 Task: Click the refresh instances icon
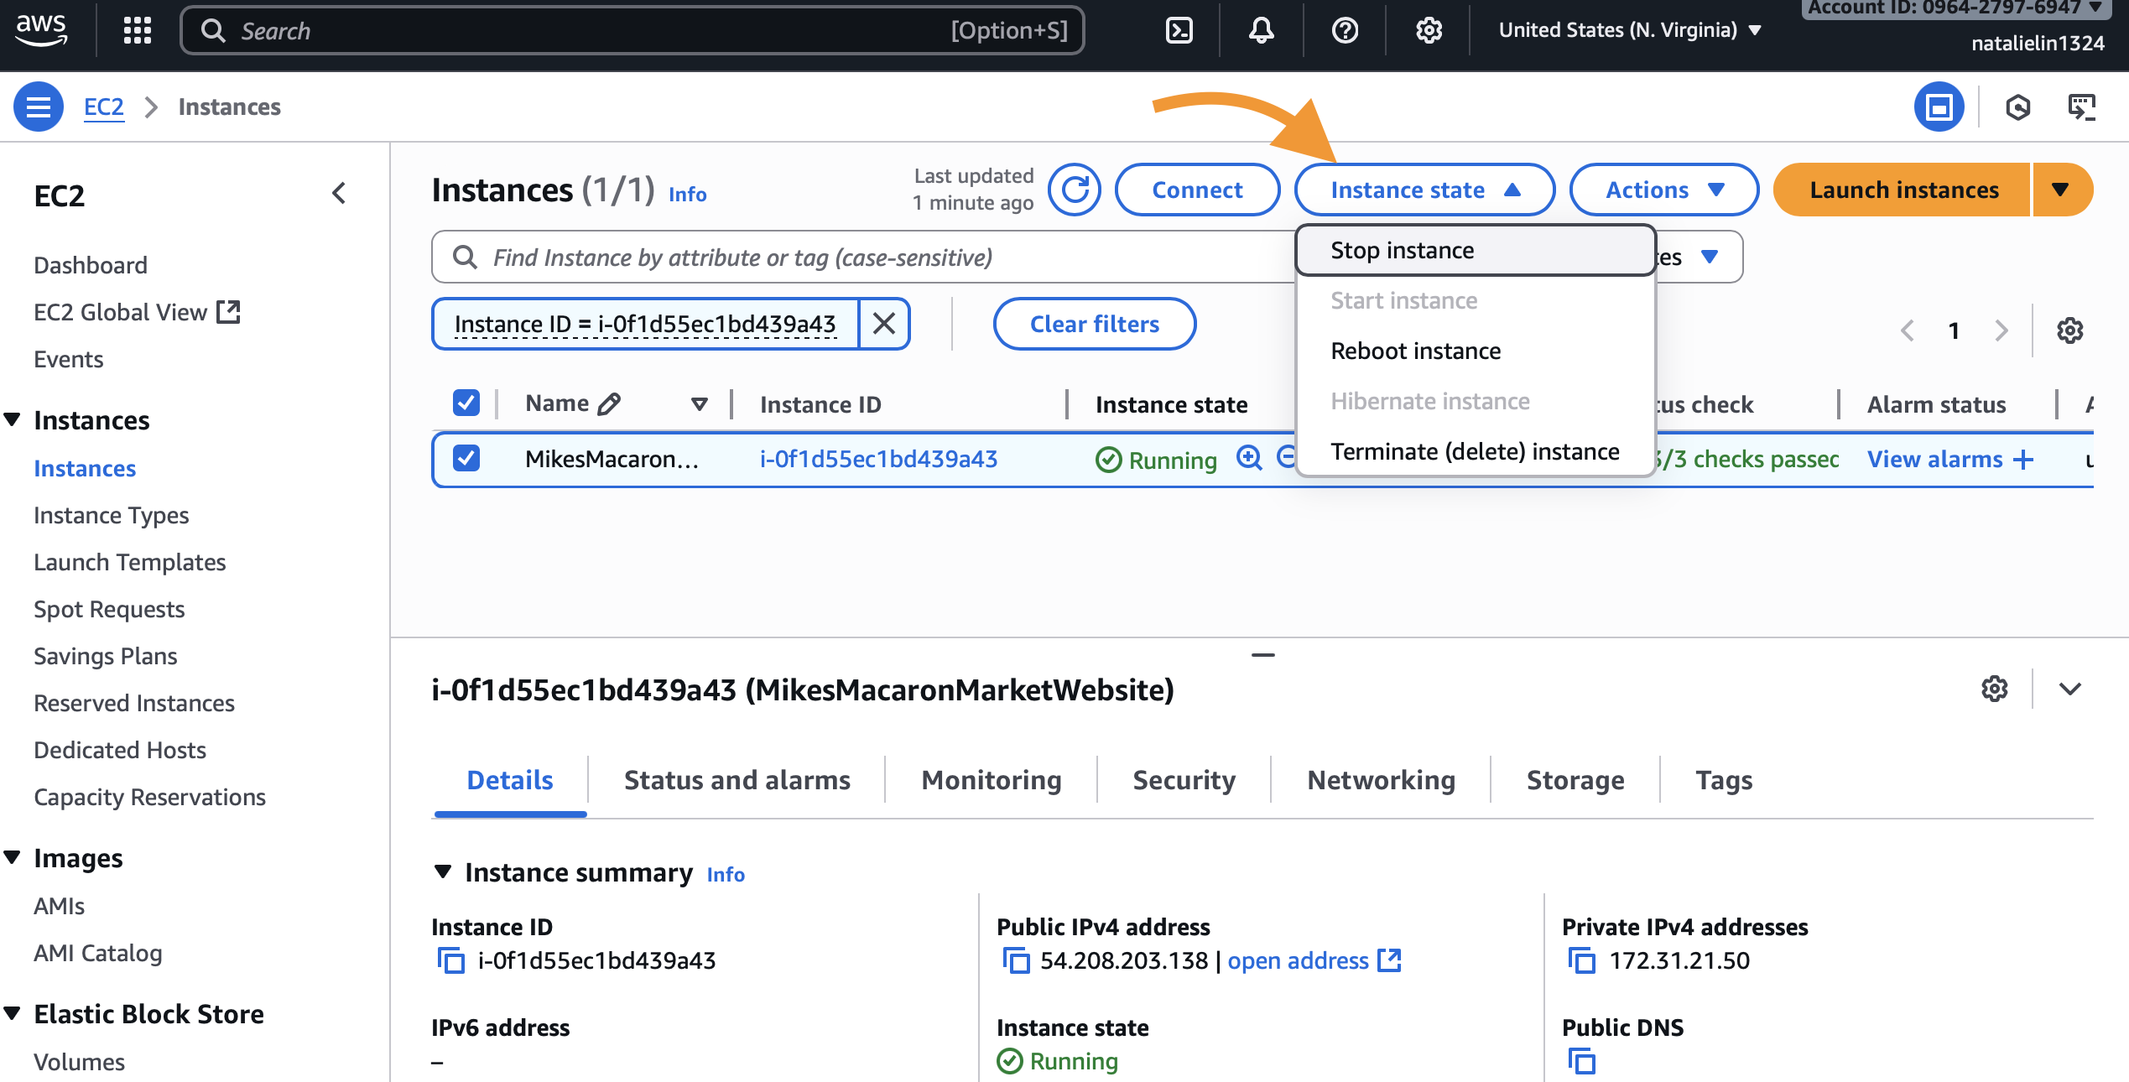tap(1075, 190)
